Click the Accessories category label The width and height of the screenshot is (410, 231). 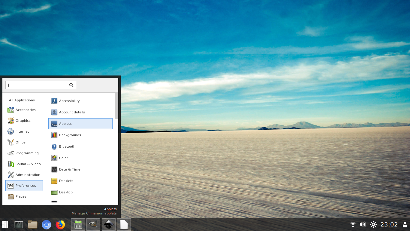[26, 110]
